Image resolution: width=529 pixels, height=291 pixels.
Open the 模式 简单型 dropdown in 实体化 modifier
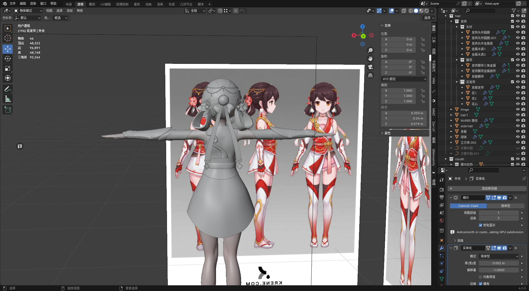tap(499, 256)
